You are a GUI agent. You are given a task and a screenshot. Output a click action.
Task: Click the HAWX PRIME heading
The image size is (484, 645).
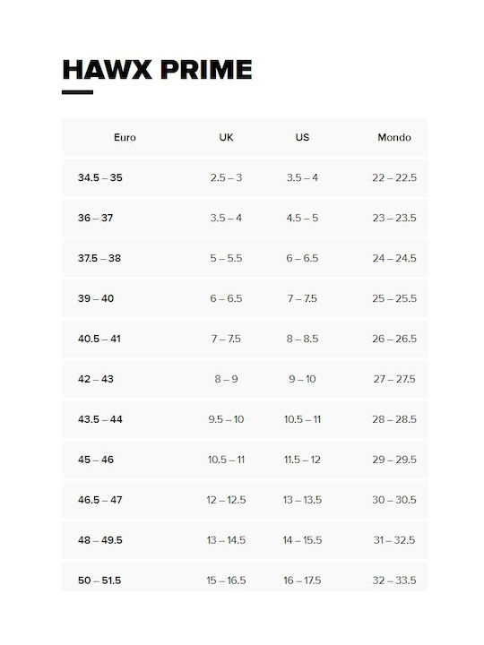click(x=157, y=70)
